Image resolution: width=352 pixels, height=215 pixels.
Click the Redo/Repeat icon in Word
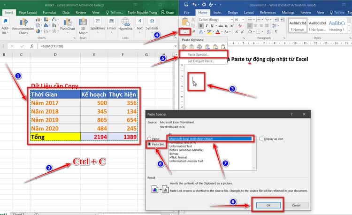pyautogui.click(x=204, y=5)
